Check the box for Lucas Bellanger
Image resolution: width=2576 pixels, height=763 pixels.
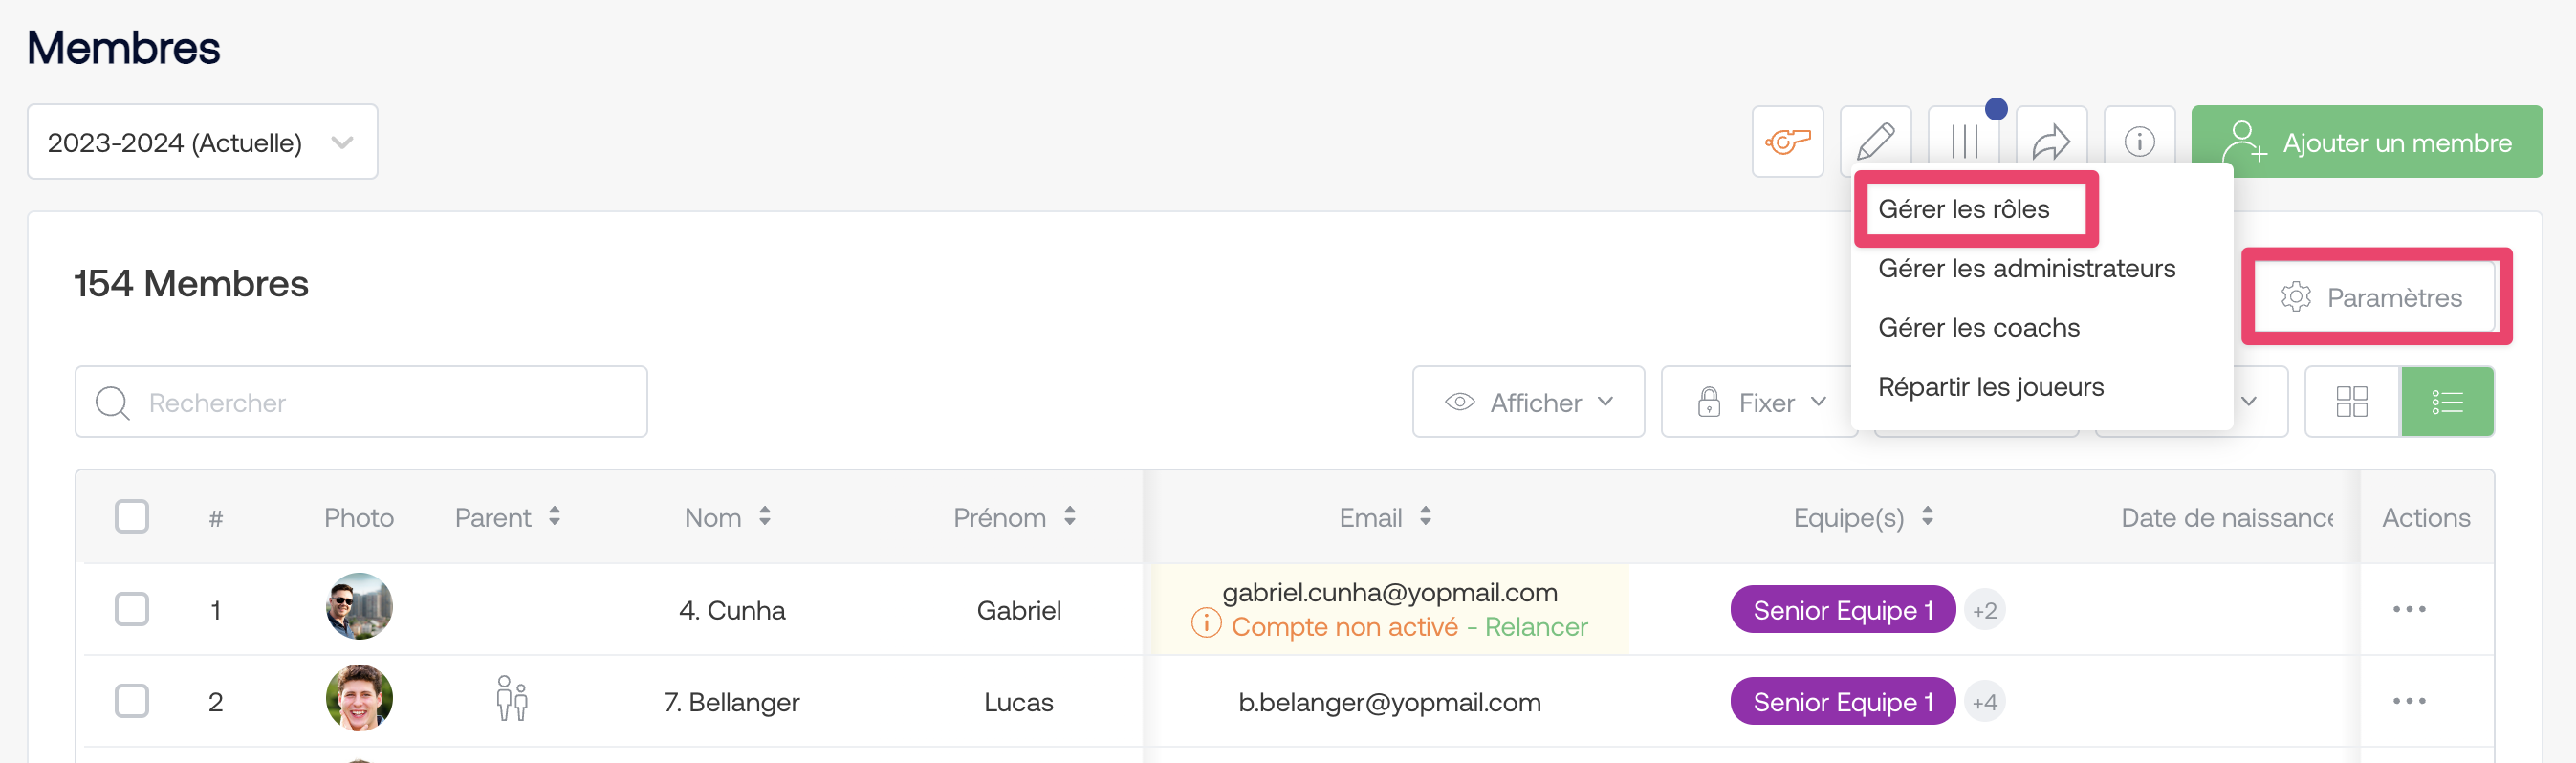[x=132, y=701]
